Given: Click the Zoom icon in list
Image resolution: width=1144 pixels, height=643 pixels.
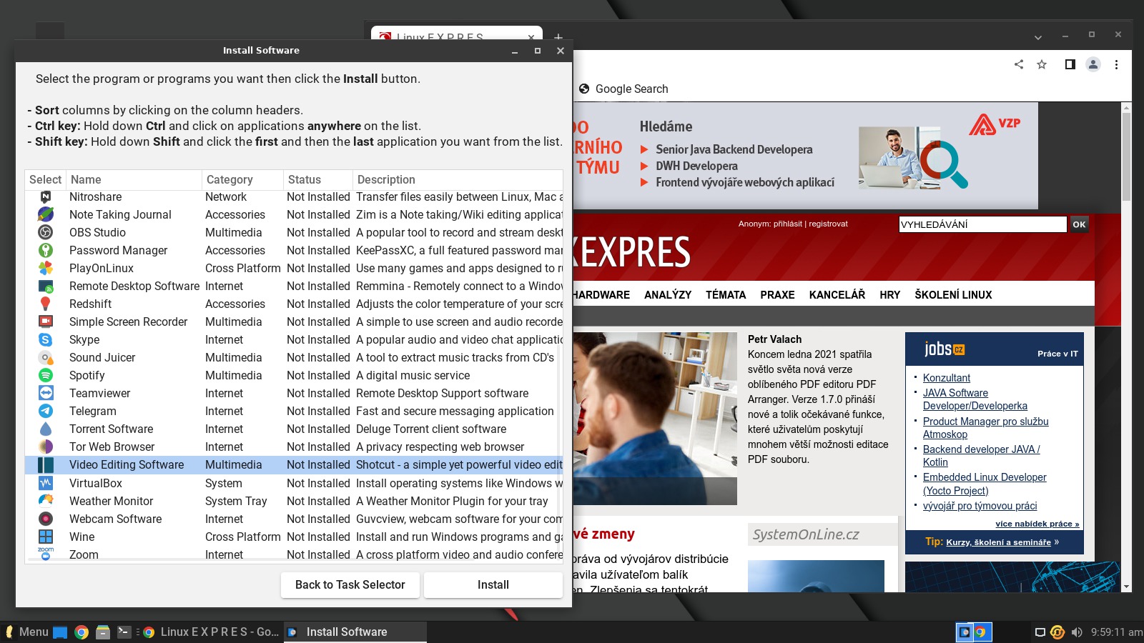Looking at the screenshot, I should (46, 553).
